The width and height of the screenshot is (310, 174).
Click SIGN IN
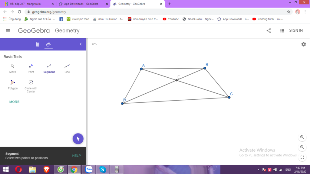click(296, 31)
